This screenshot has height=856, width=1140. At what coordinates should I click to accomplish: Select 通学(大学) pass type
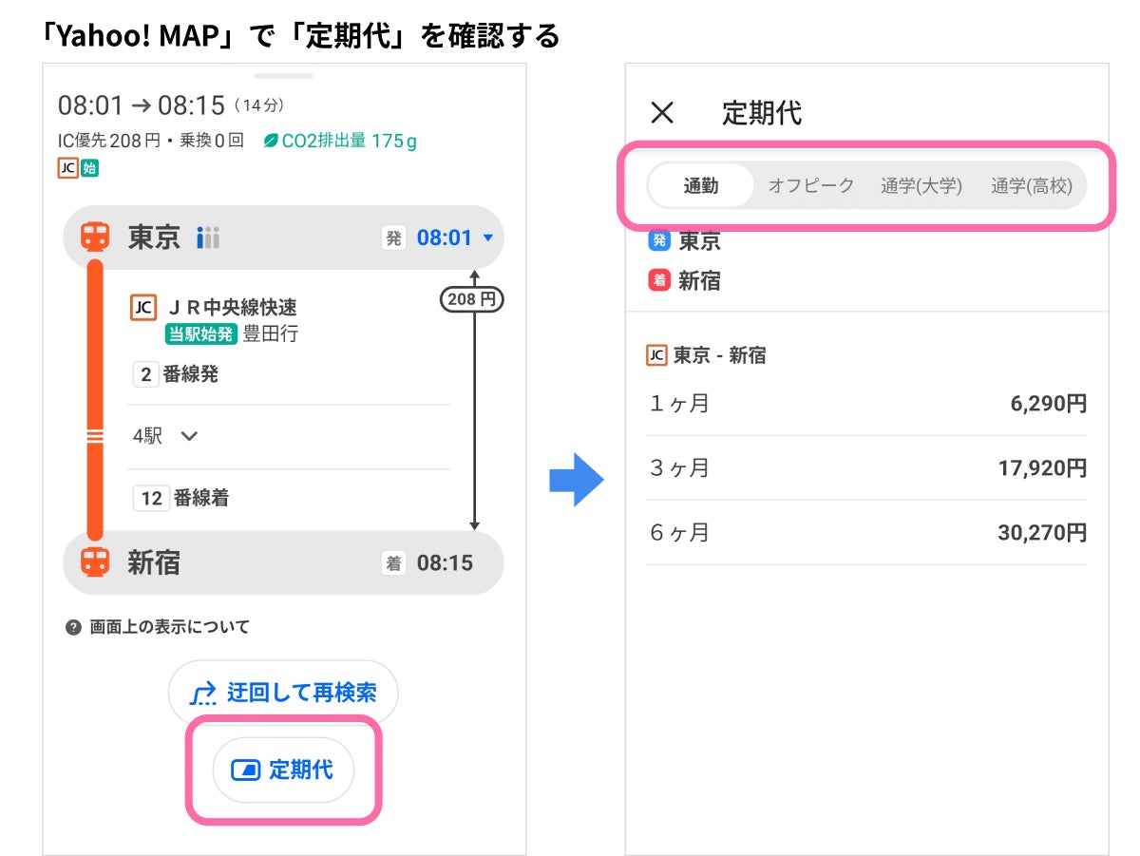click(921, 186)
